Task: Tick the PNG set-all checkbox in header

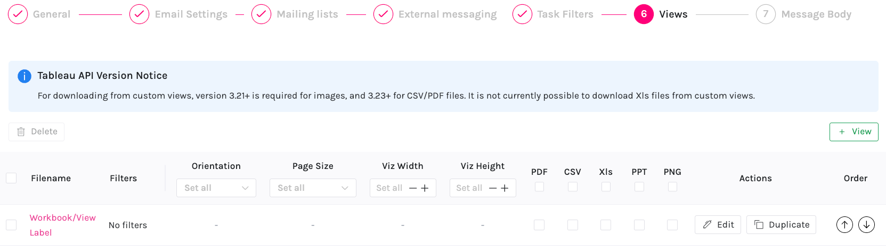Action: coord(672,187)
